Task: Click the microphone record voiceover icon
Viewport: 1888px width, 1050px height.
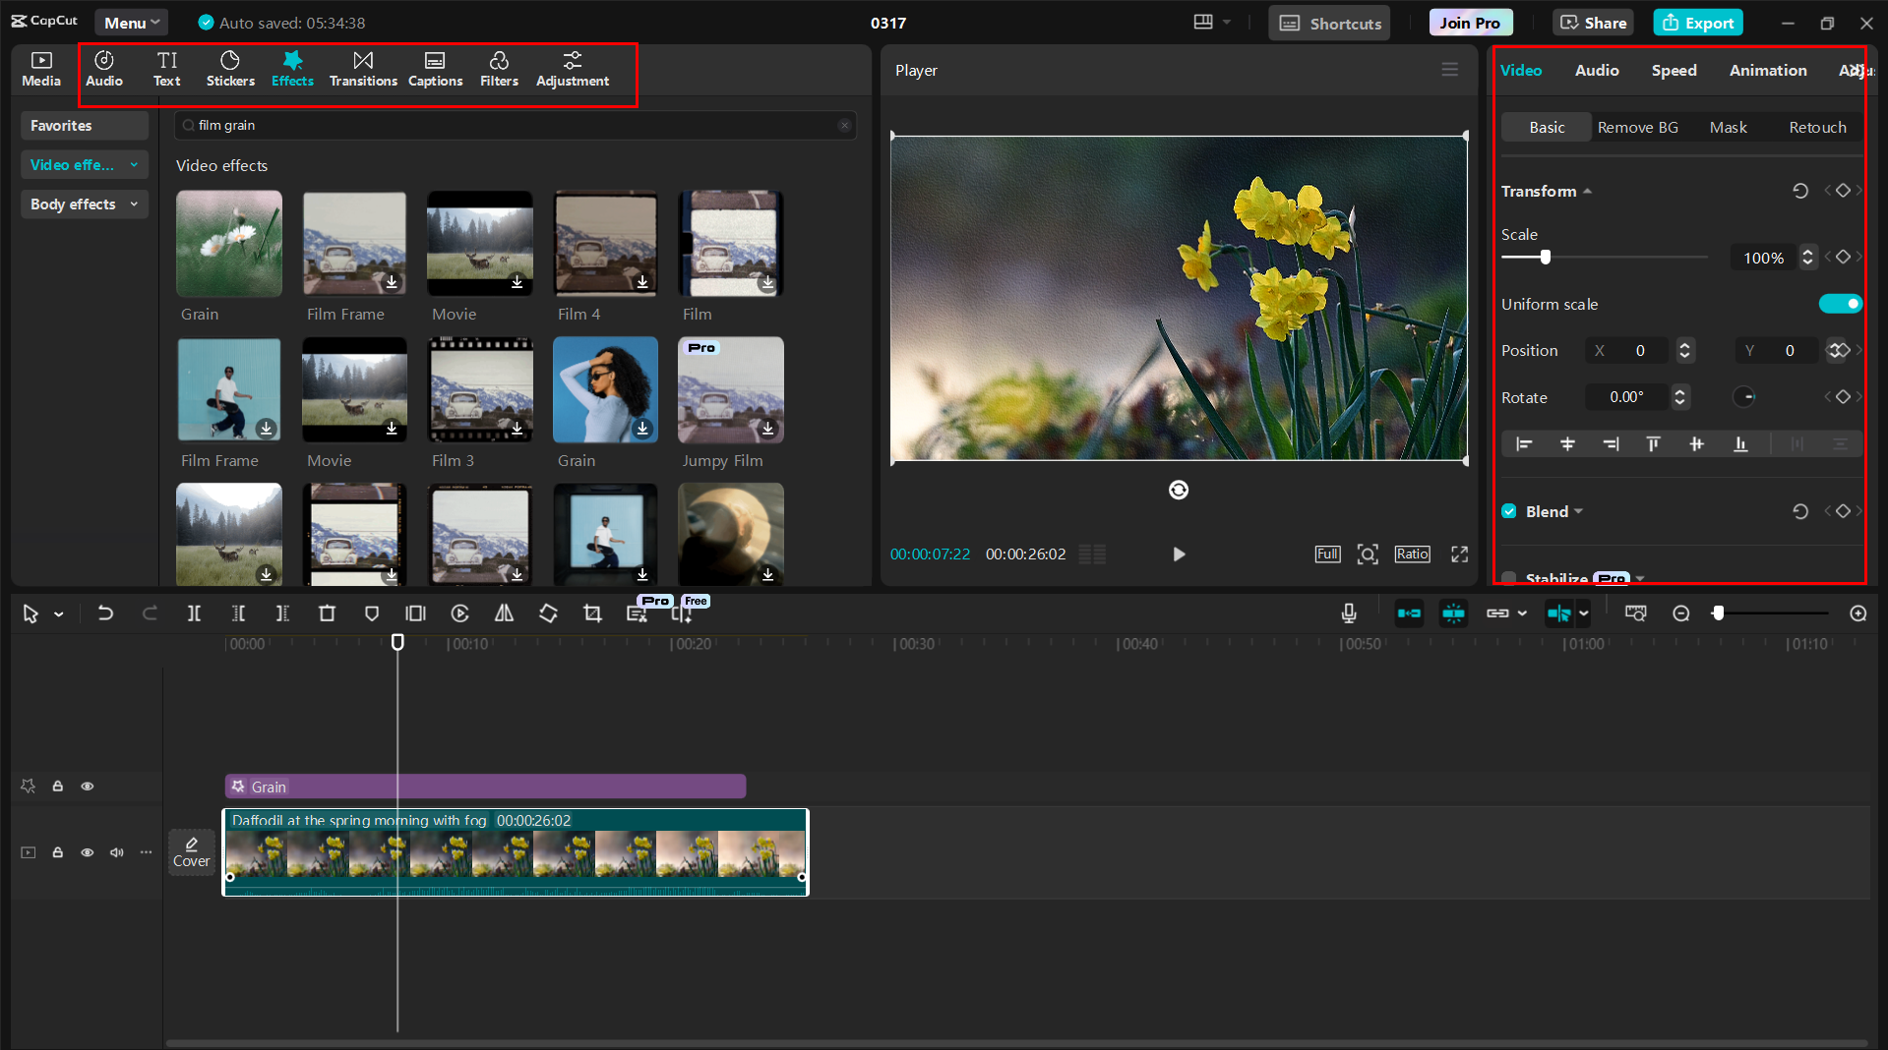Action: point(1349,613)
